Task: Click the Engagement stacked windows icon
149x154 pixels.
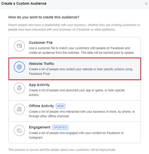Action: pyautogui.click(x=19, y=130)
